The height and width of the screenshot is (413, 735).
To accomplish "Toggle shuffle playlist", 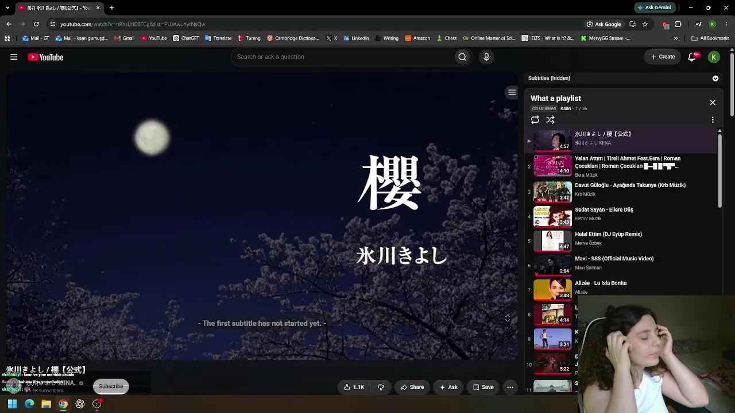I will [x=550, y=120].
